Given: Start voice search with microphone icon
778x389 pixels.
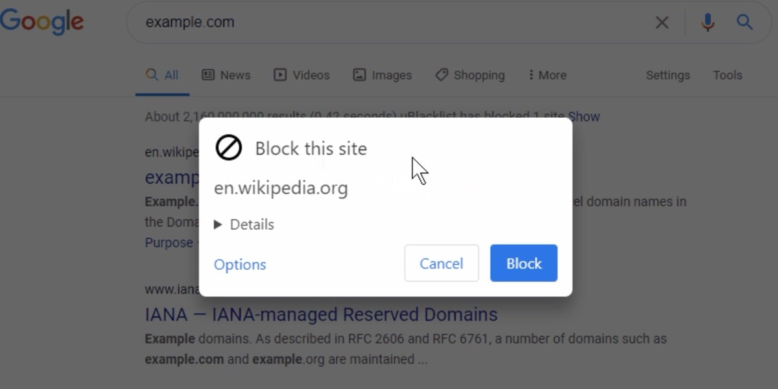Looking at the screenshot, I should click(707, 23).
